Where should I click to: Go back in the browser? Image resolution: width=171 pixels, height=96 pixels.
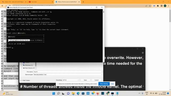(2, 6)
